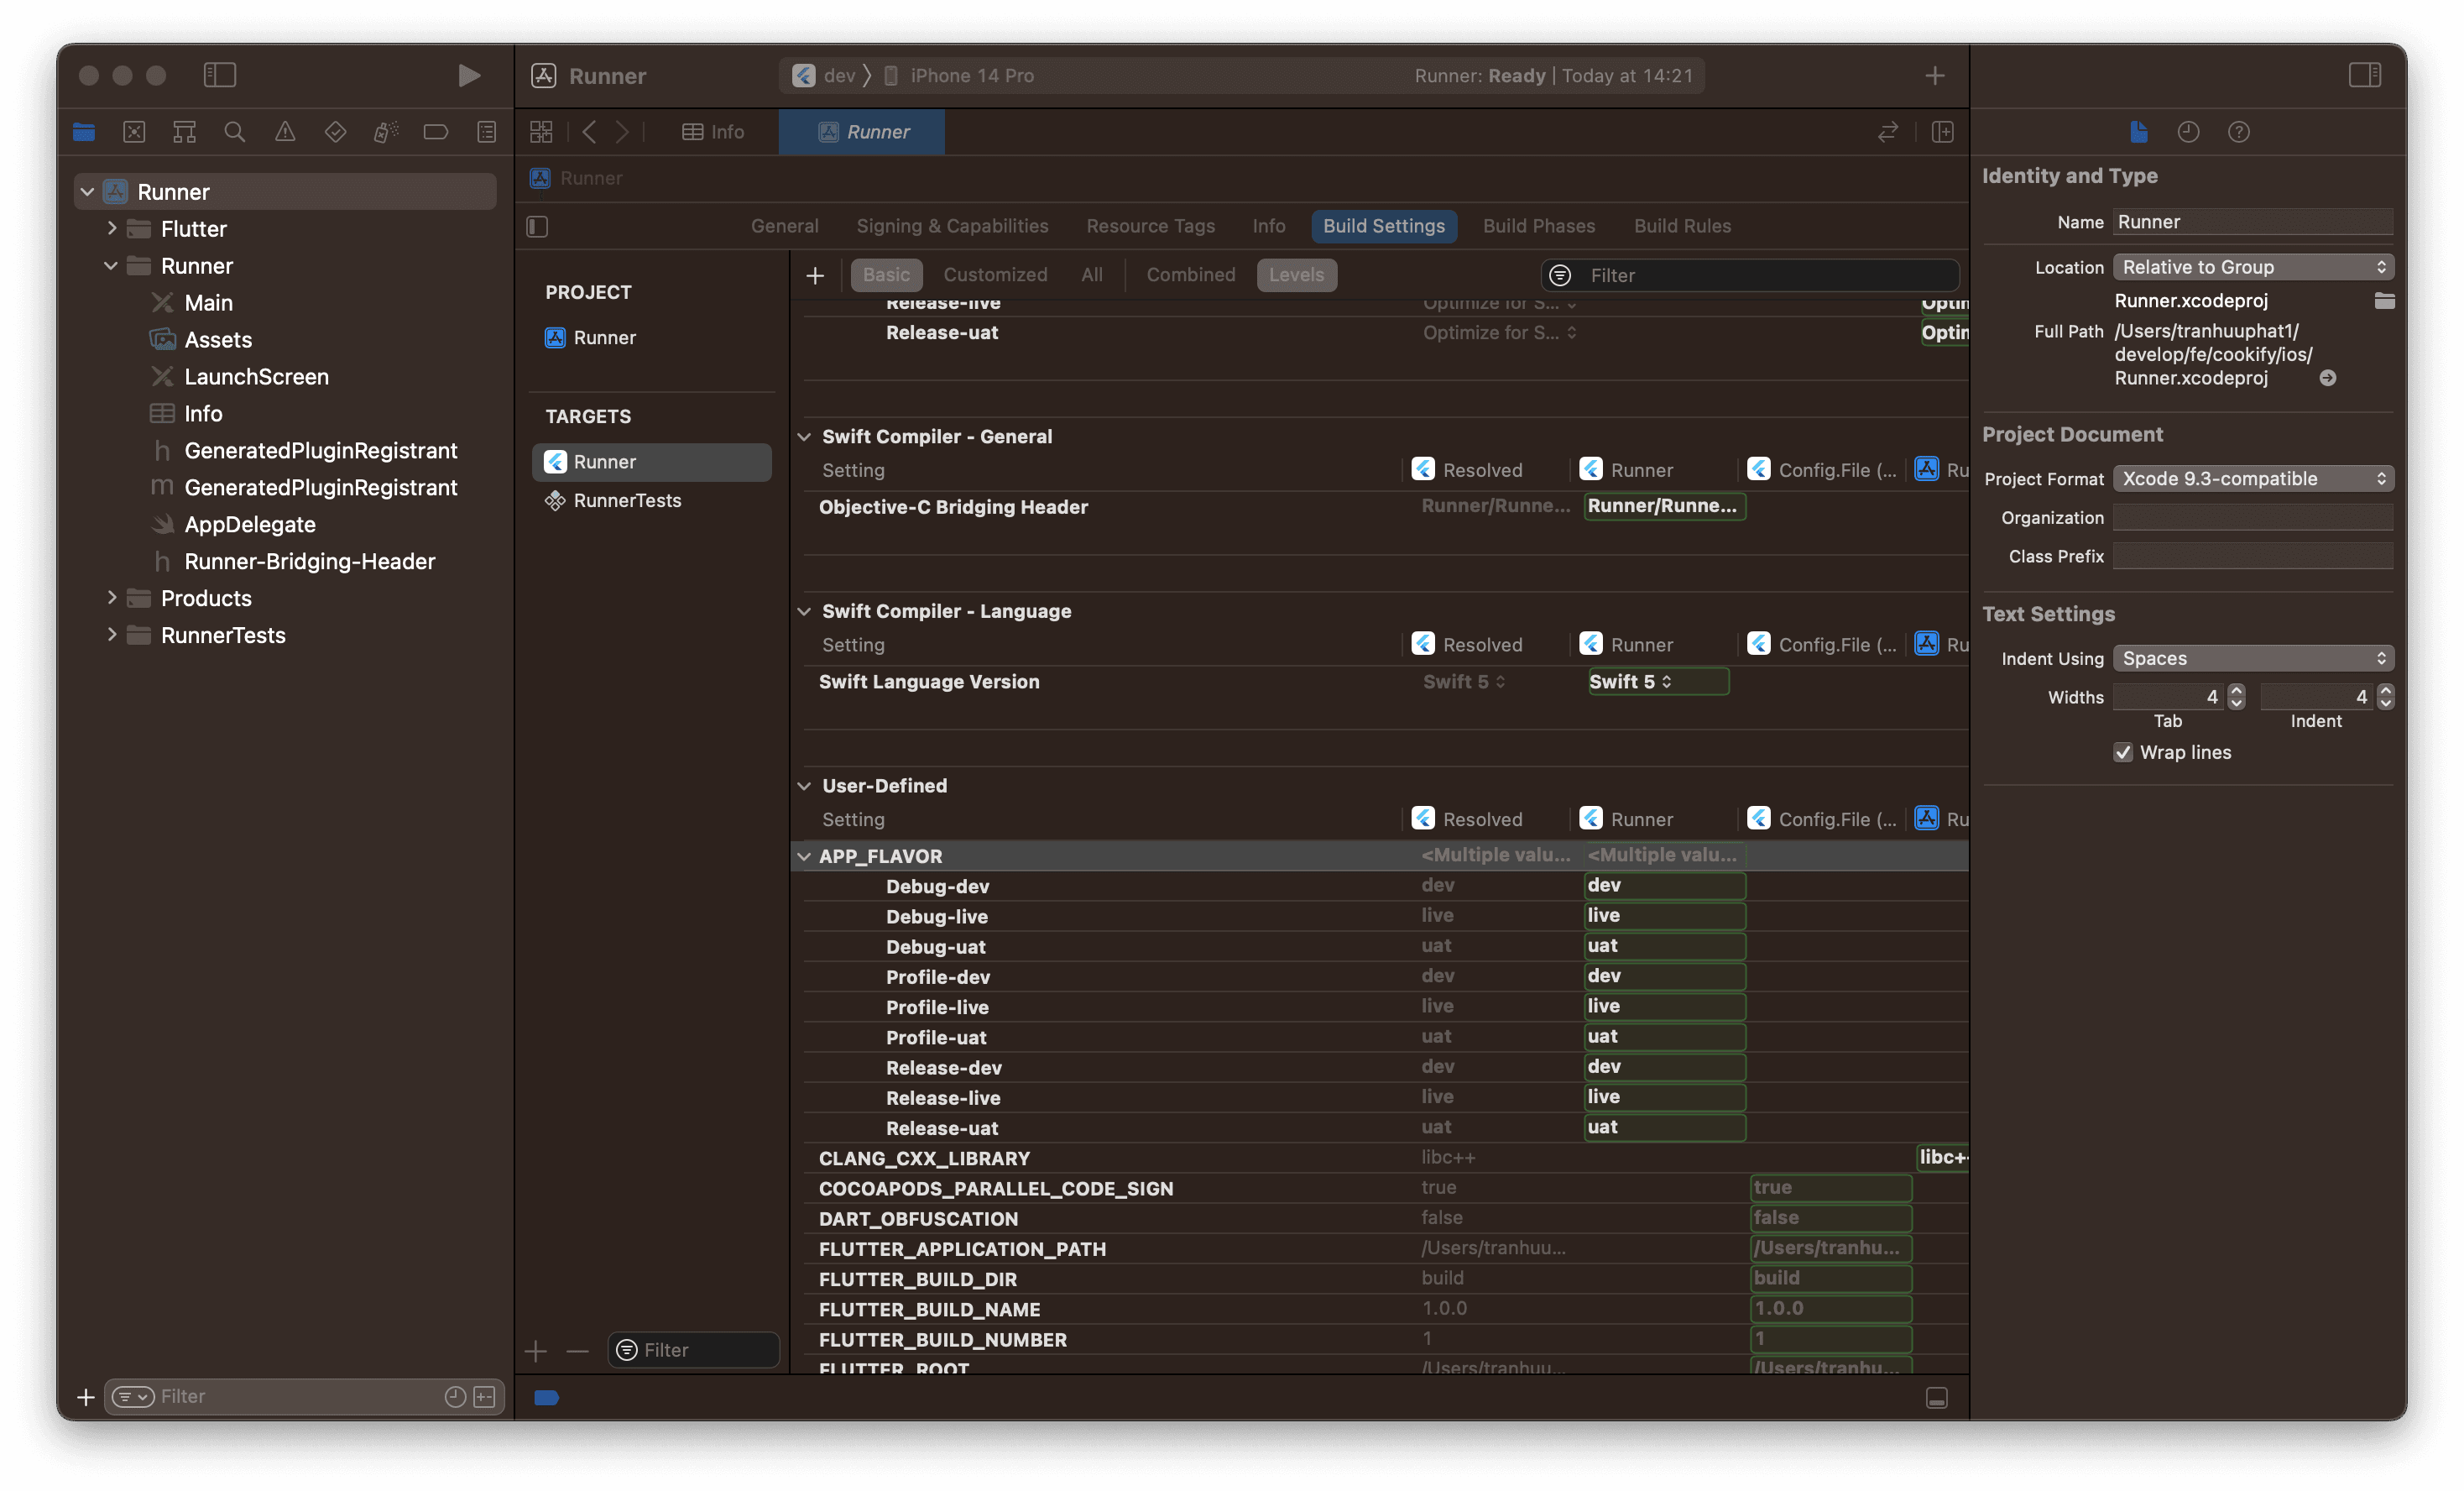Select the Basic filter scope
Screen dimensions: 2464x1491
pyautogui.click(x=886, y=275)
